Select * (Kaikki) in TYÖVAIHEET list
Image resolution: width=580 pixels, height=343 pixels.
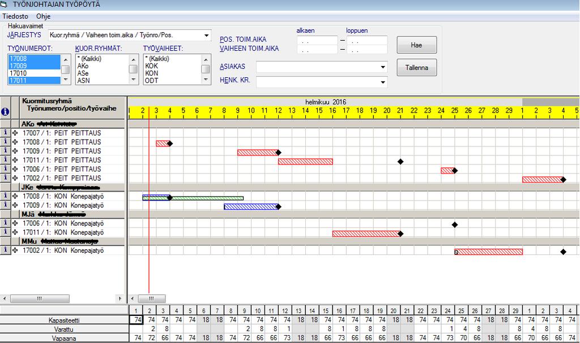point(172,58)
